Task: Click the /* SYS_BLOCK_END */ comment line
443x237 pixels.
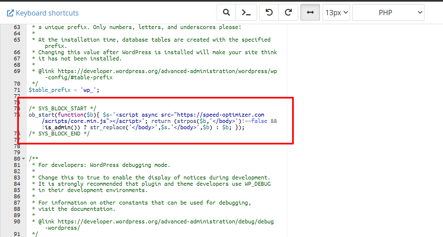Action: click(x=59, y=134)
